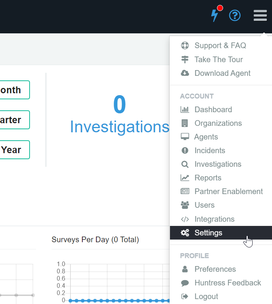272x304 pixels.
Task: Click the signpost icon for Take The Tour
Action: (x=185, y=60)
